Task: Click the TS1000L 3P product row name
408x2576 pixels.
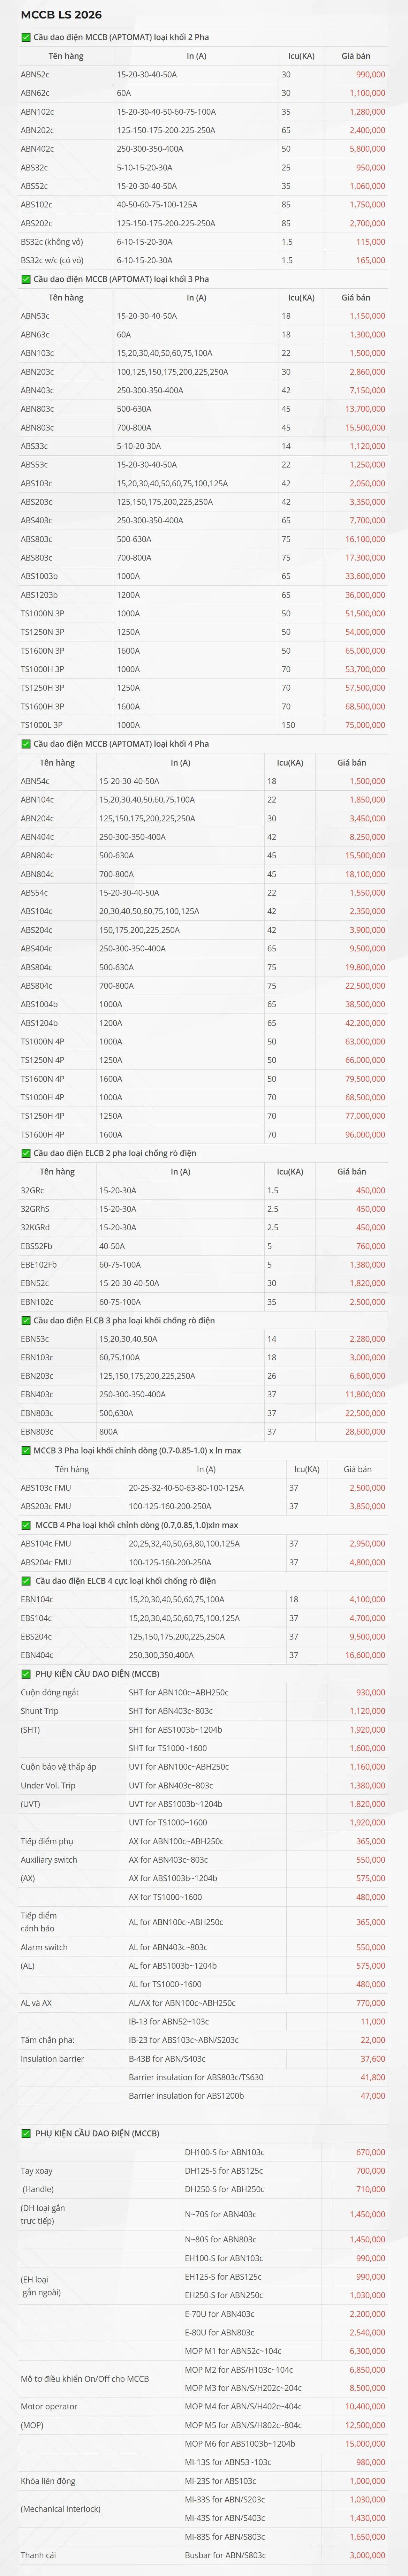Action: tap(42, 725)
